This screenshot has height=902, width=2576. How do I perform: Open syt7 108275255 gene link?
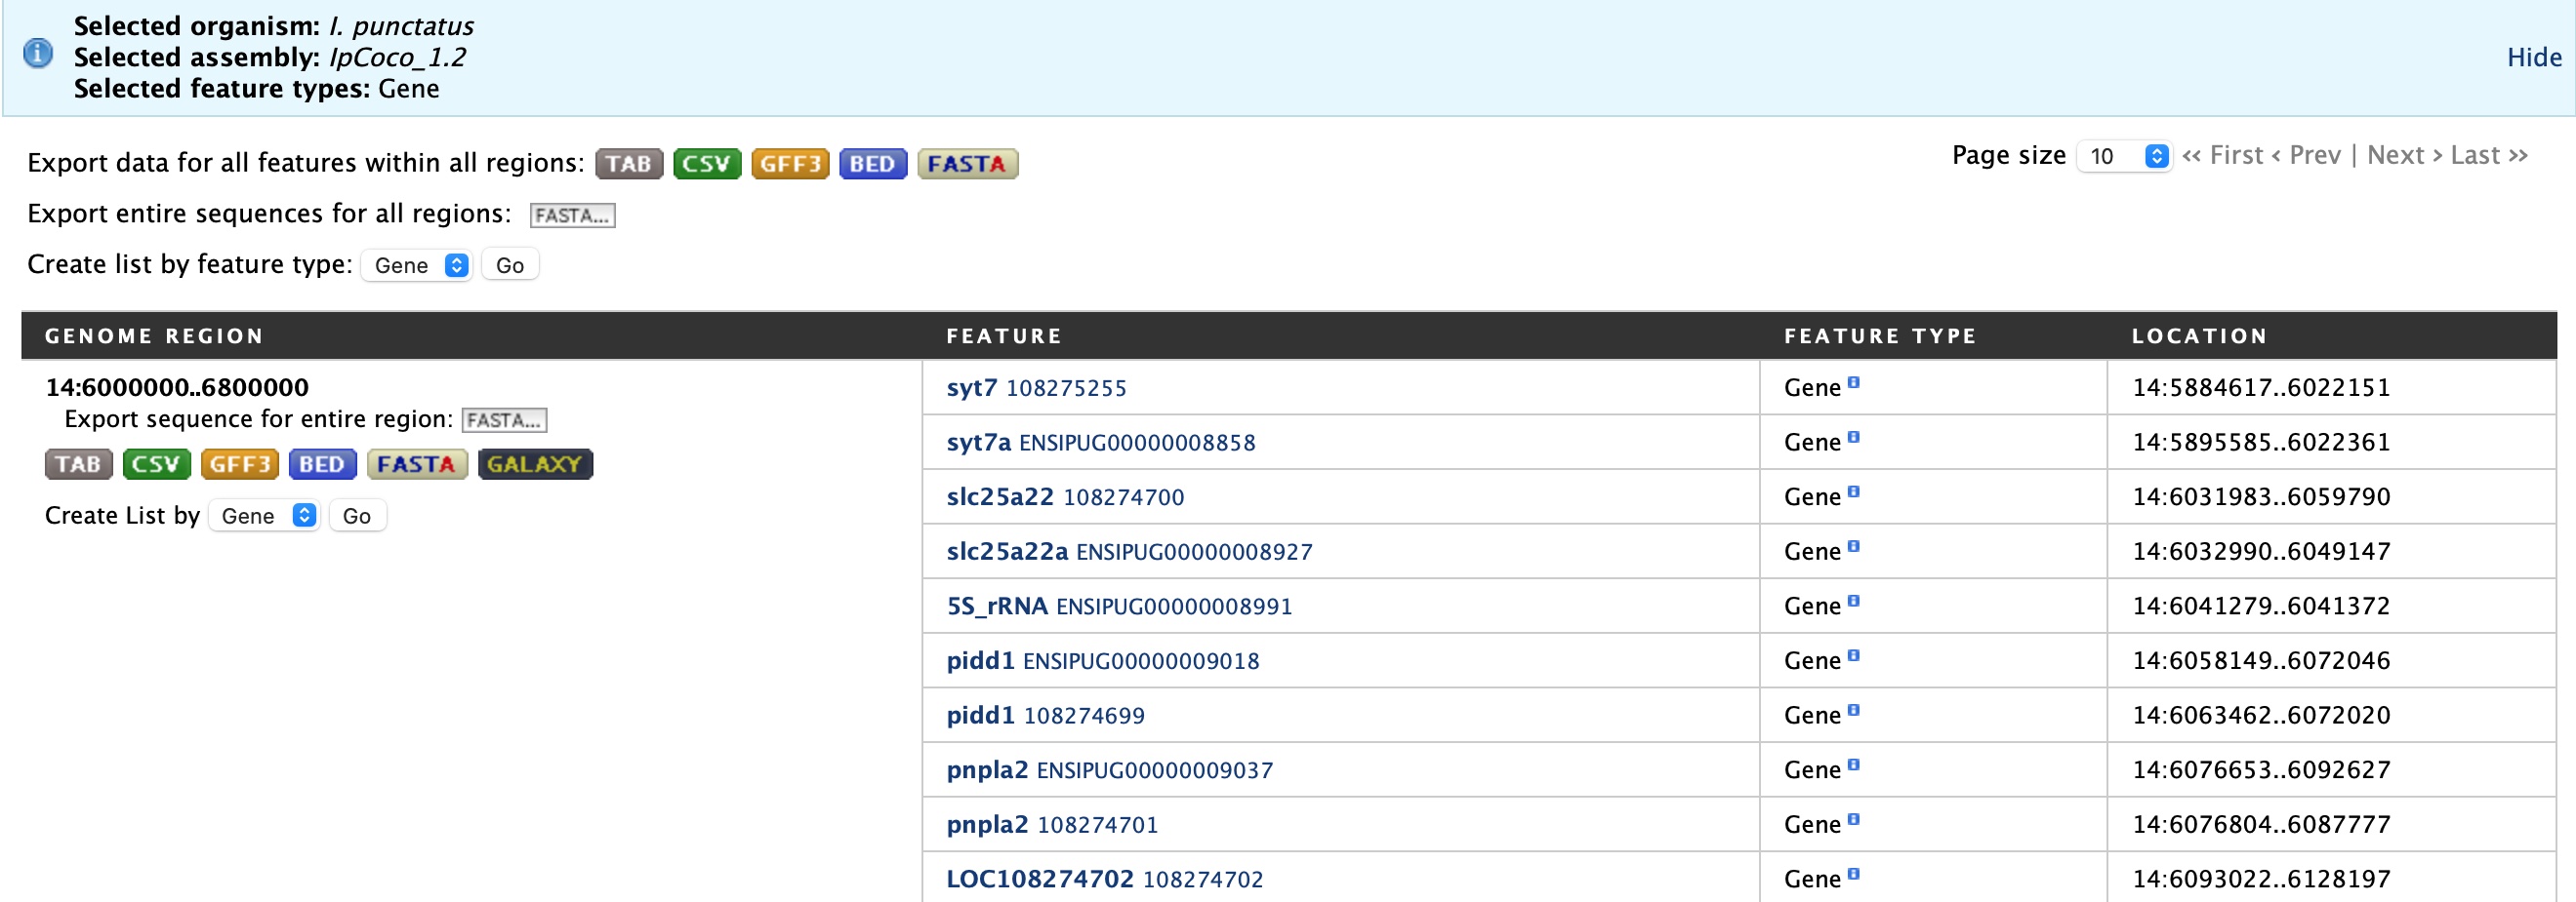[1036, 388]
